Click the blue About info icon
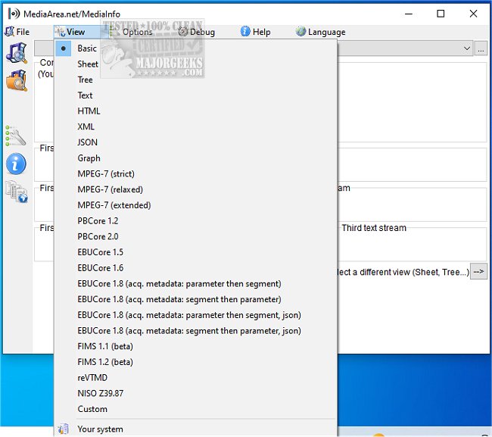 tap(16, 164)
